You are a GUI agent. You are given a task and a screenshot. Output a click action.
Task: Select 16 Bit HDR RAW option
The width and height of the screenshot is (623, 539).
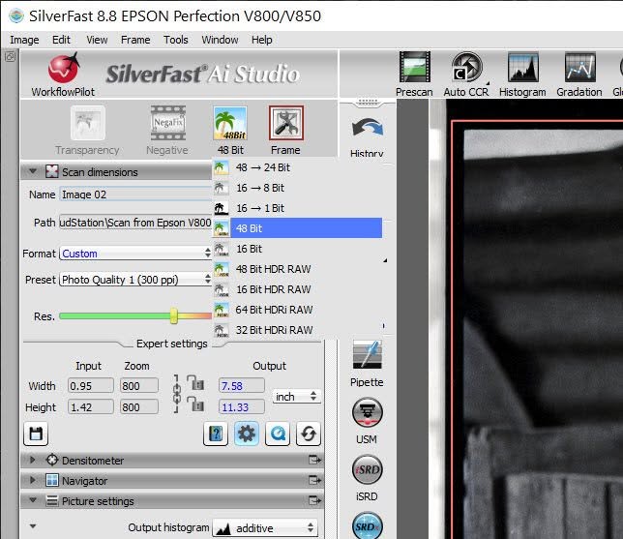pyautogui.click(x=297, y=289)
